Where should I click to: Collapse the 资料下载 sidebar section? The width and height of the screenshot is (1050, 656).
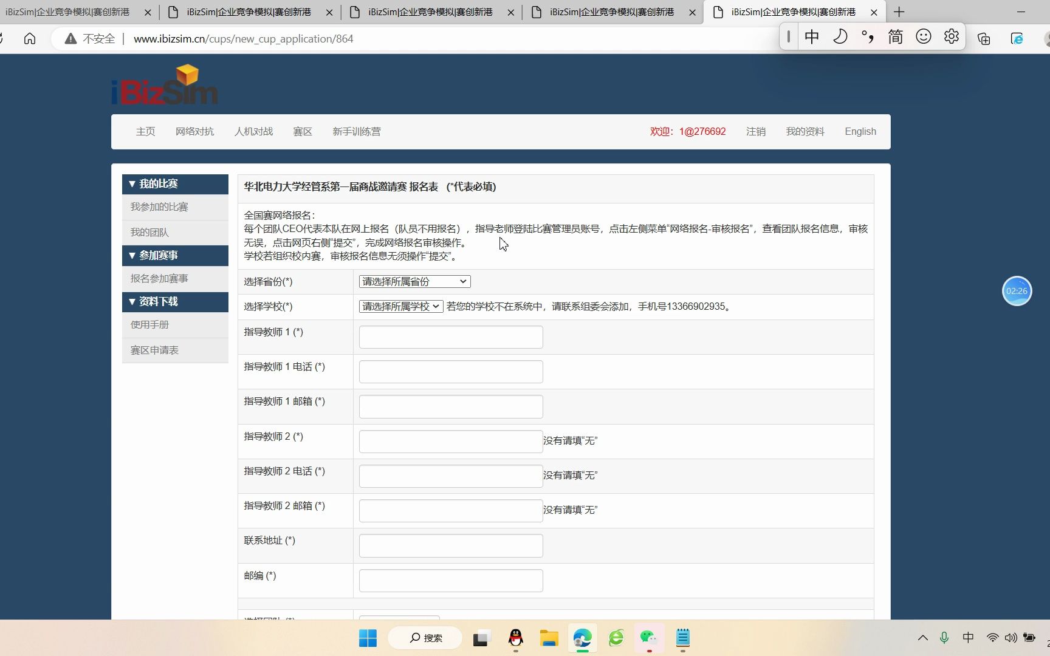[175, 302]
